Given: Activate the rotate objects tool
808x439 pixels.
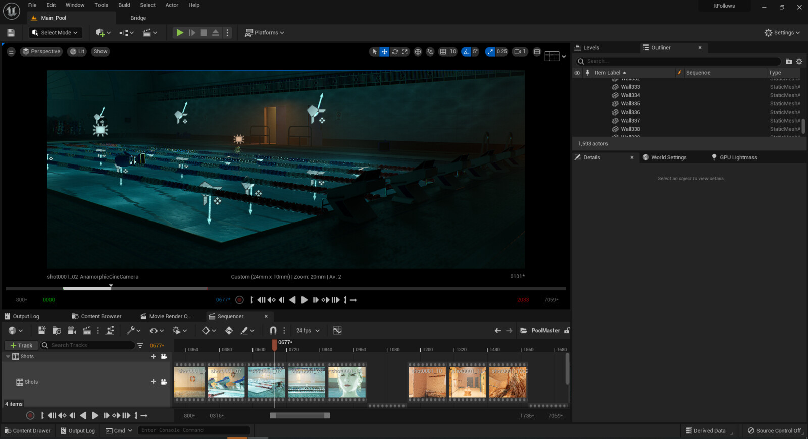Looking at the screenshot, I should click(x=395, y=51).
